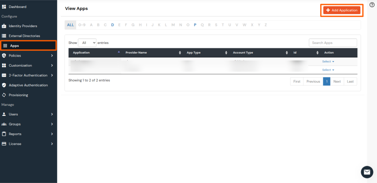377x183 pixels.
Task: Filter apps by letter S
Action: coord(216,25)
